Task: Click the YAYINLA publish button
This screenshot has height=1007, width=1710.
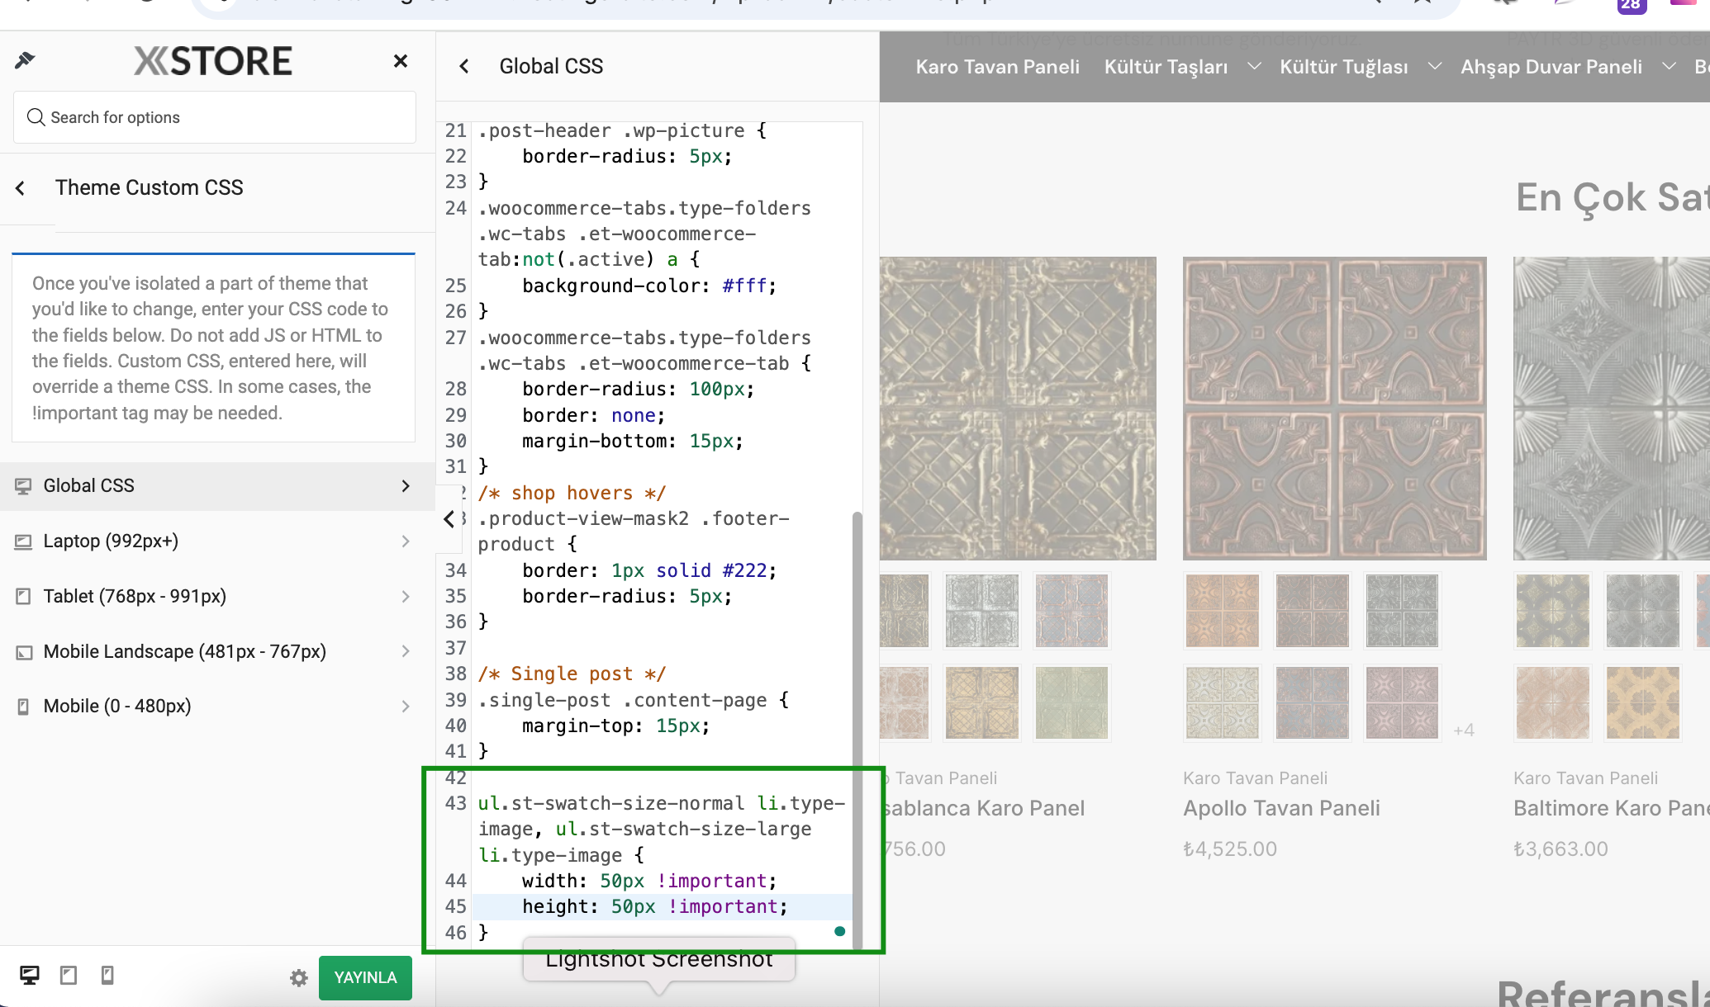Action: tap(365, 978)
